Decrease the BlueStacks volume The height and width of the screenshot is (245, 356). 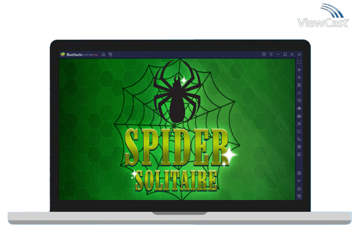pos(299,78)
